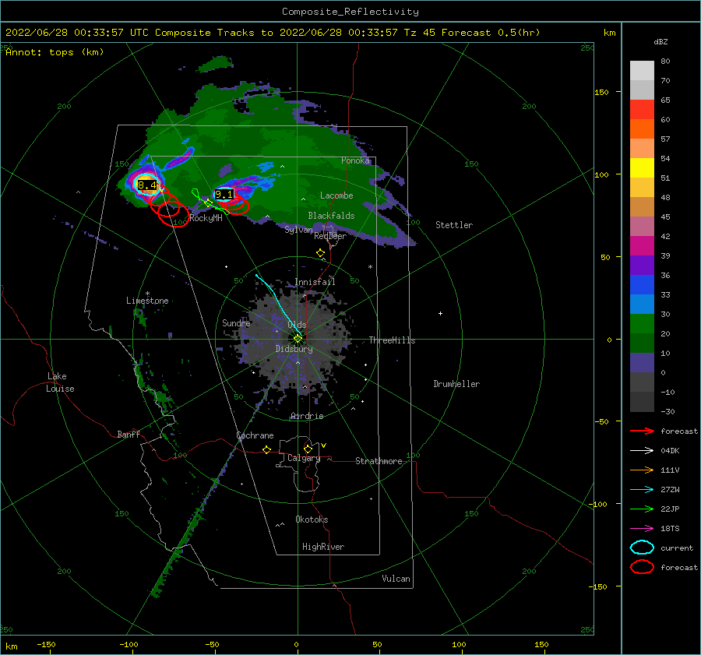Click the red 65–60 dBZ color swatch
The height and width of the screenshot is (655, 701).
click(642, 110)
